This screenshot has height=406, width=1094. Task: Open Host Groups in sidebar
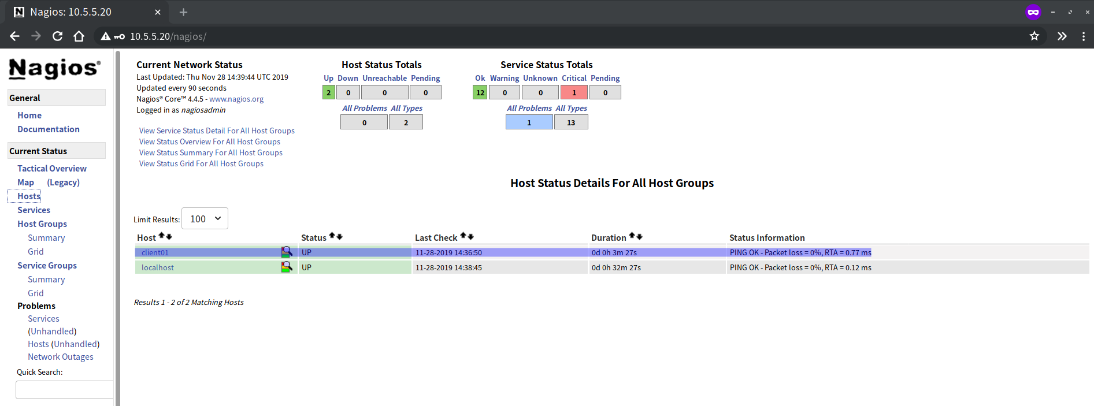click(42, 224)
